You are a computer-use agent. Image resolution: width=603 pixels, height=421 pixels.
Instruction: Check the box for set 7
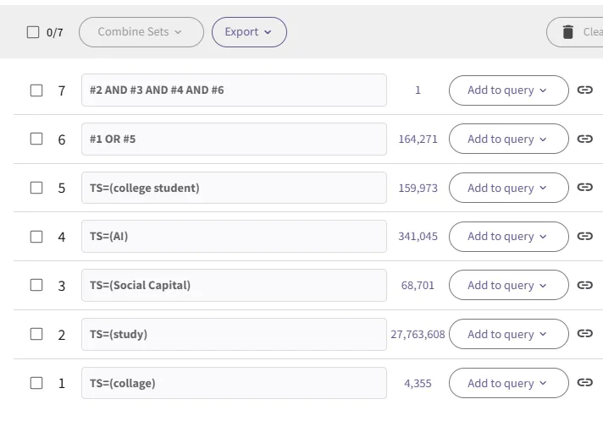[36, 90]
